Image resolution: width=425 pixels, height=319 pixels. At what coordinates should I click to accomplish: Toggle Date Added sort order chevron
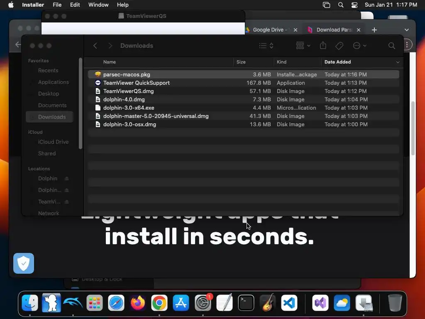398,62
